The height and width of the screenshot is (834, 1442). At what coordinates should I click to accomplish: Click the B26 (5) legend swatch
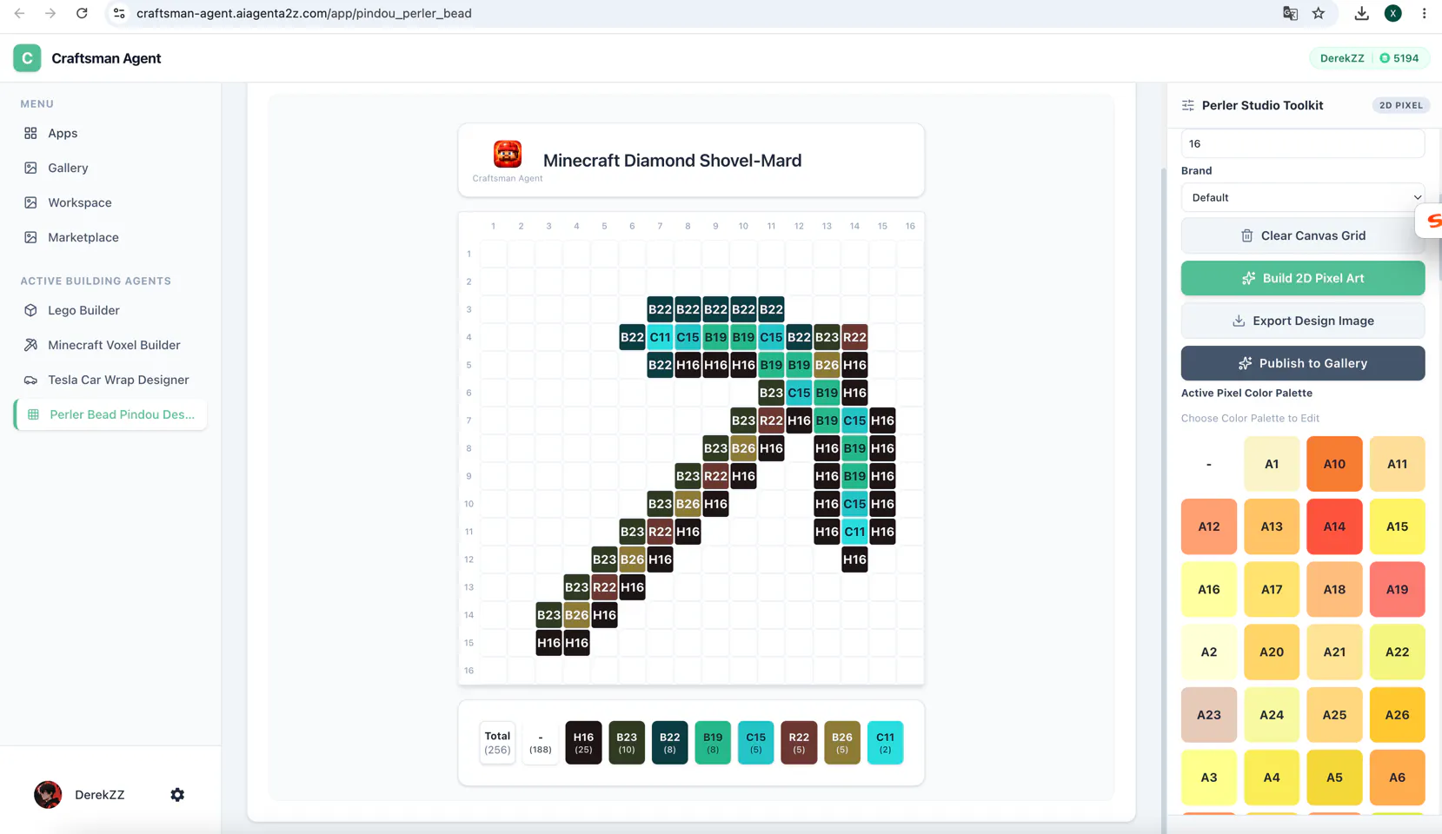pyautogui.click(x=842, y=743)
